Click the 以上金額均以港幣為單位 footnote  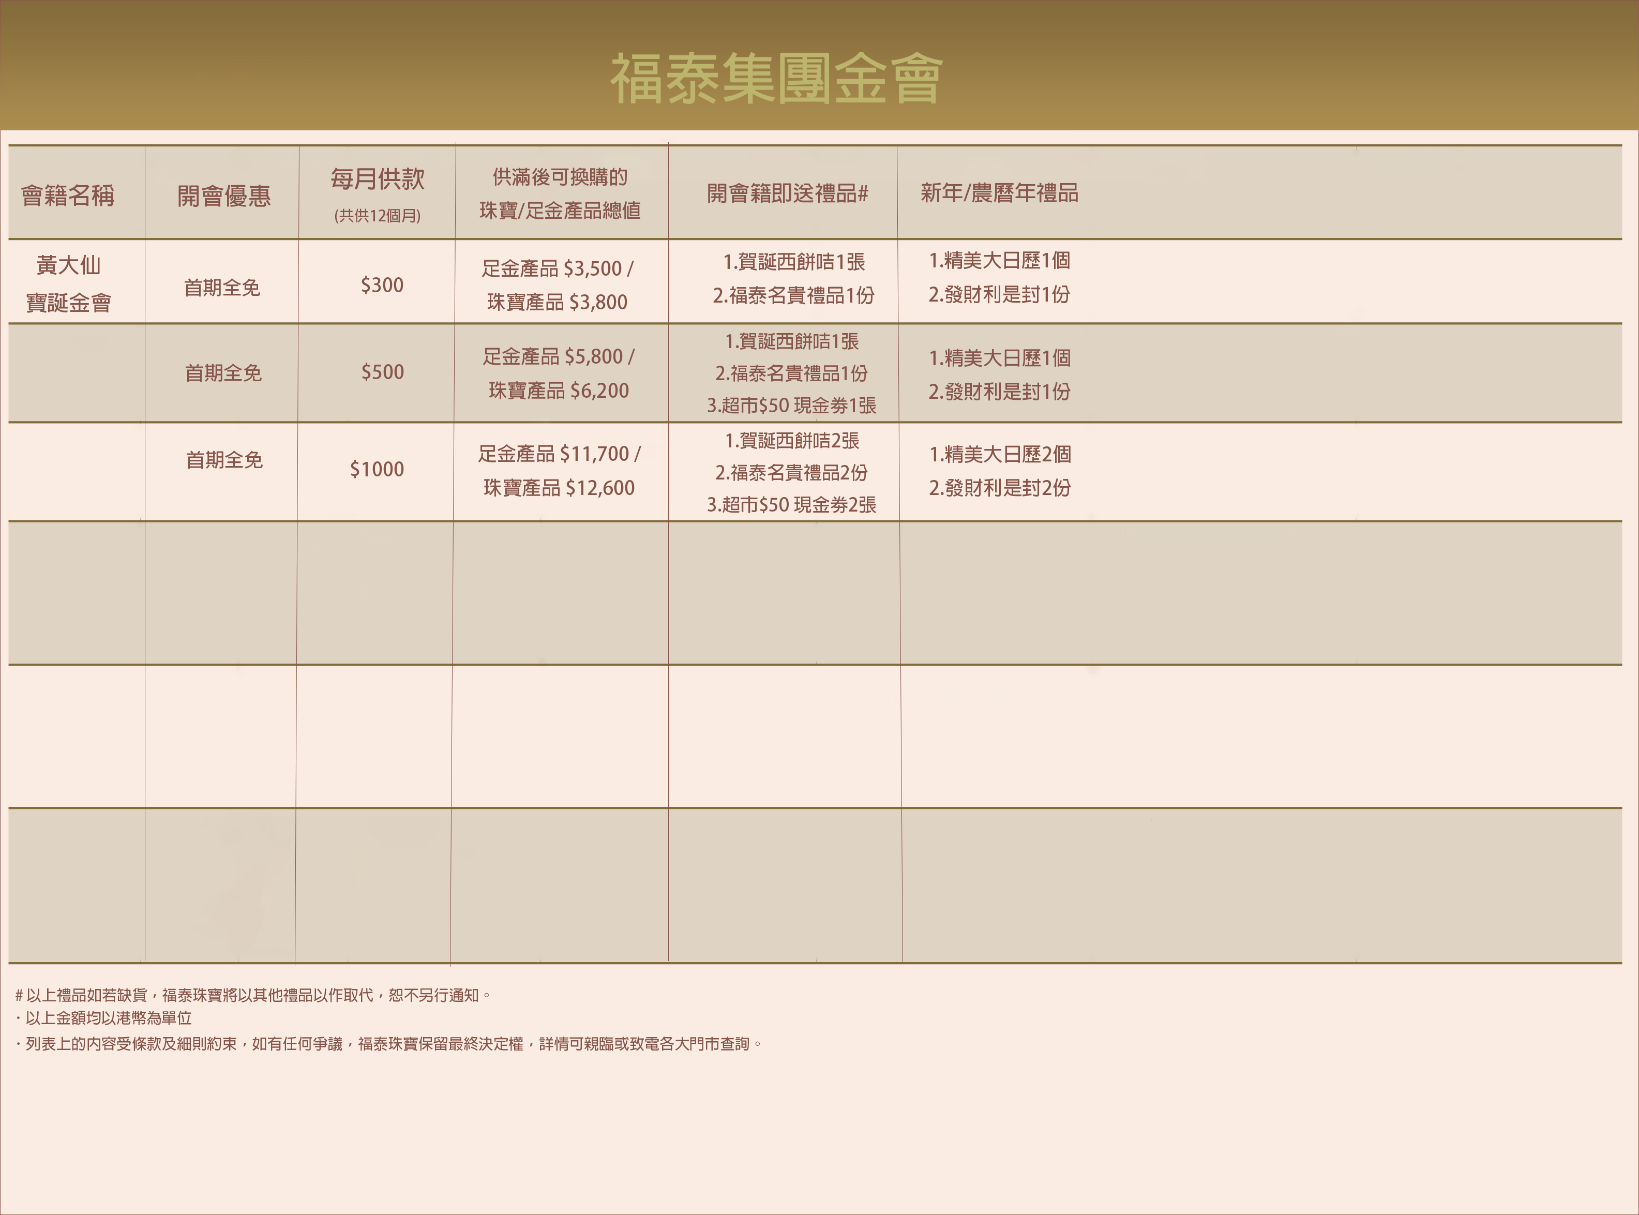click(x=107, y=1018)
